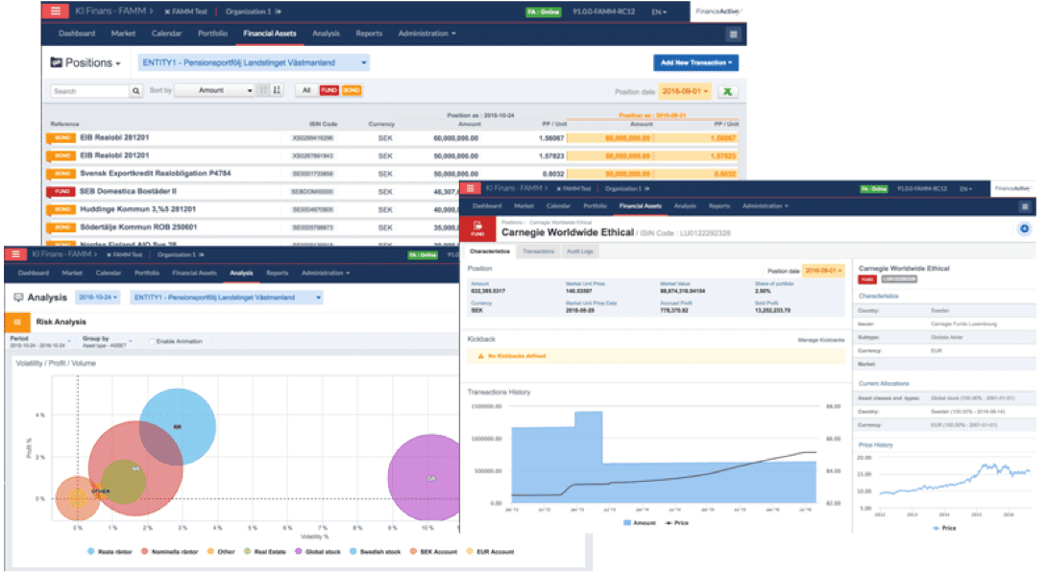
Task: Click Positions breadcrumb in Carnegie window
Action: click(512, 223)
